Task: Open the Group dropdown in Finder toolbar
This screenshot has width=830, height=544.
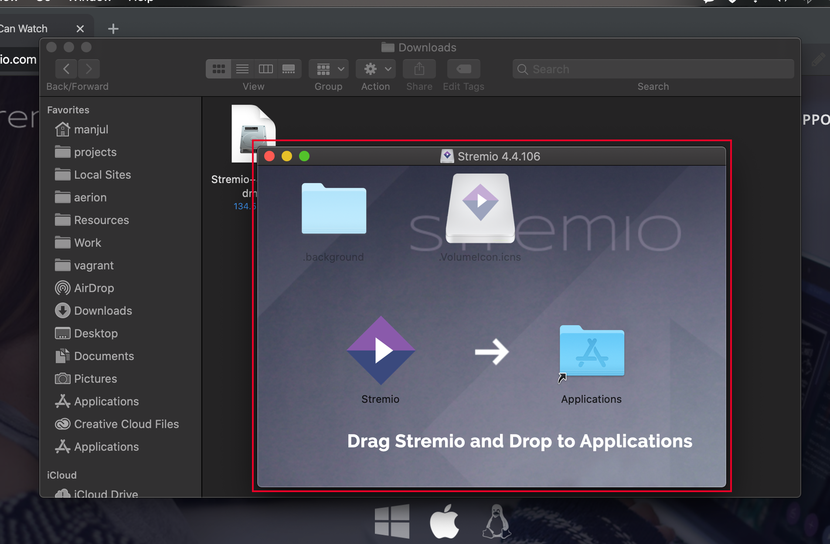Action: 329,69
